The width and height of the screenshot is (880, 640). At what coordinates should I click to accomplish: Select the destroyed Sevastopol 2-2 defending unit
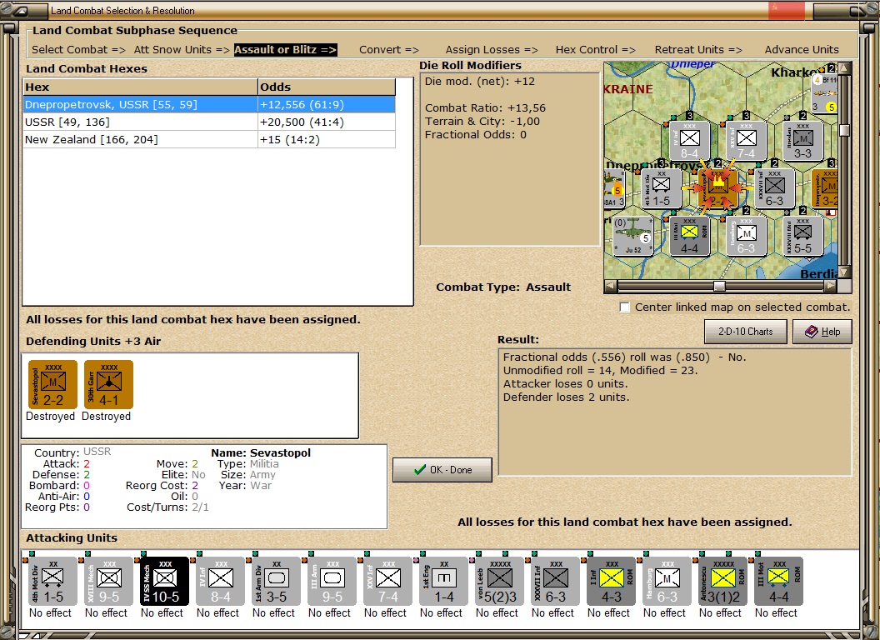pos(52,384)
